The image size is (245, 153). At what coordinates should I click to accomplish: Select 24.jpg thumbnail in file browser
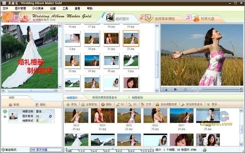pyautogui.click(x=92, y=61)
